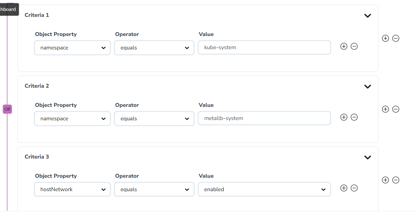
Task: Remove the metallb-system condition row
Action: (x=354, y=117)
